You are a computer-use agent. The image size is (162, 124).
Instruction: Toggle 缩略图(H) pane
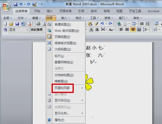click(66, 81)
